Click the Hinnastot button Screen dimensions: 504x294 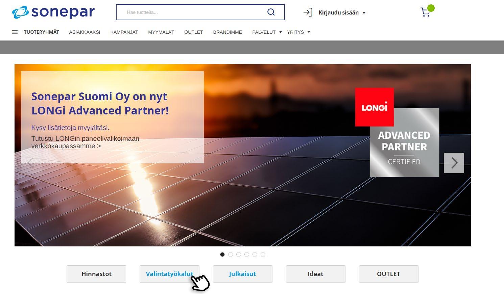pos(96,274)
